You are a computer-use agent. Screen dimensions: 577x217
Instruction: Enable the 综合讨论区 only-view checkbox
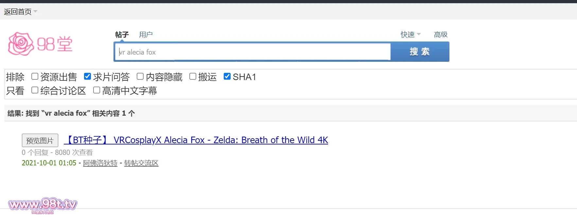pos(35,90)
